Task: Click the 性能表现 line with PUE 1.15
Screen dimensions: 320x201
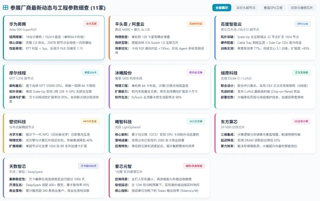Action: tap(46, 48)
